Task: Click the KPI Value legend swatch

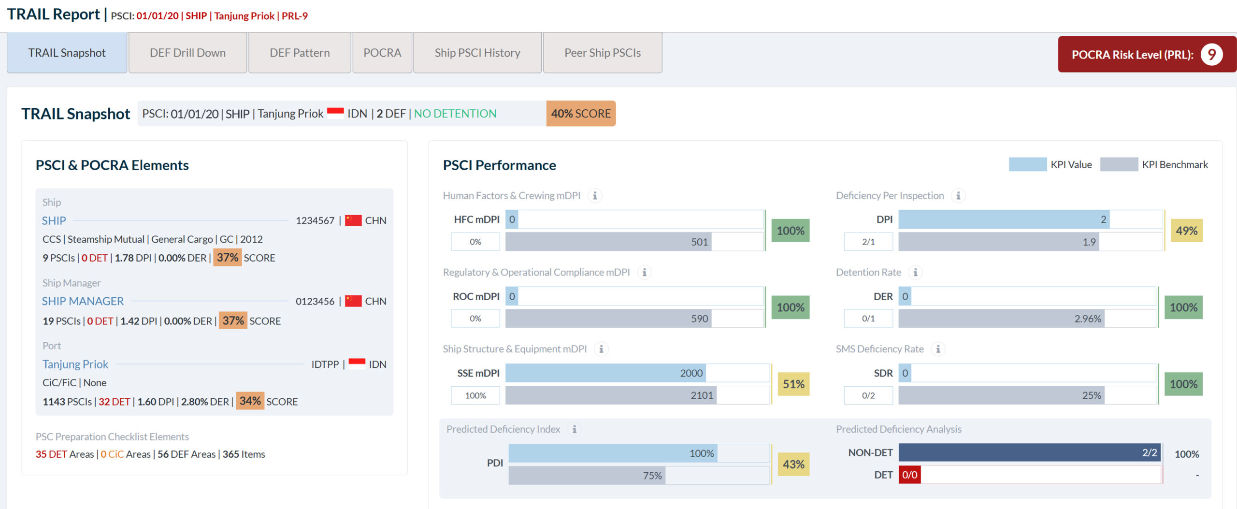Action: 1027,165
